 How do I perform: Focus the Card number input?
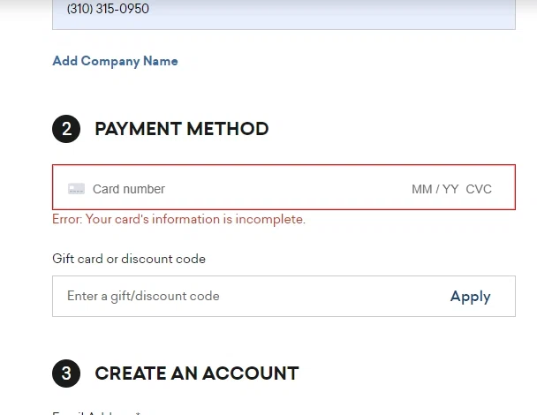pyautogui.click(x=129, y=189)
